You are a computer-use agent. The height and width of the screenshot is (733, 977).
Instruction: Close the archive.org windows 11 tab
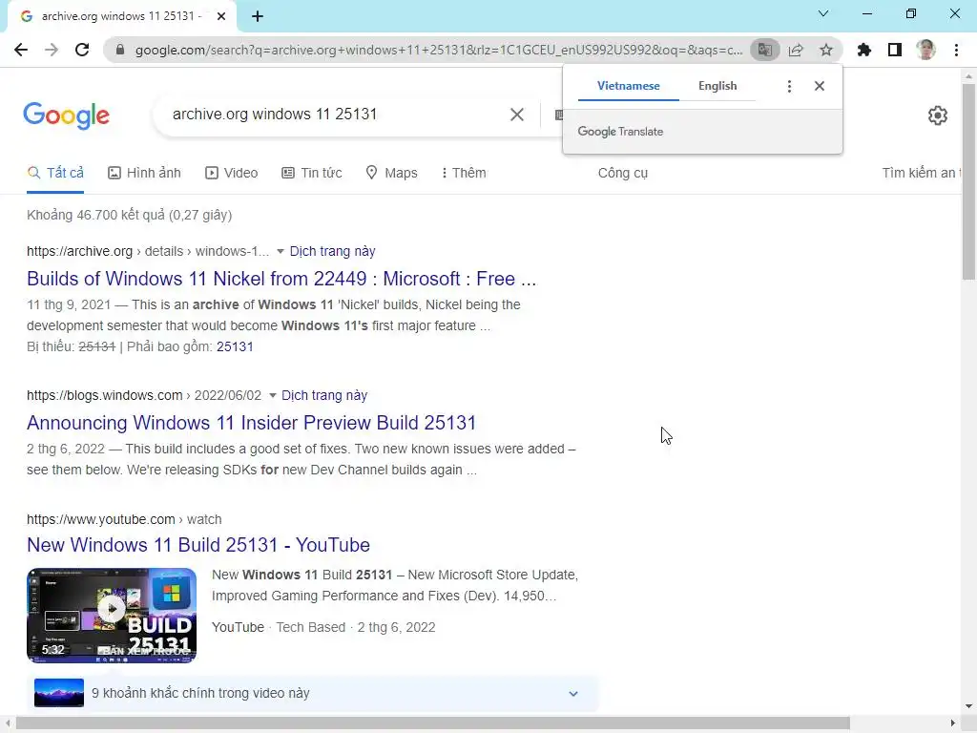pos(221,16)
